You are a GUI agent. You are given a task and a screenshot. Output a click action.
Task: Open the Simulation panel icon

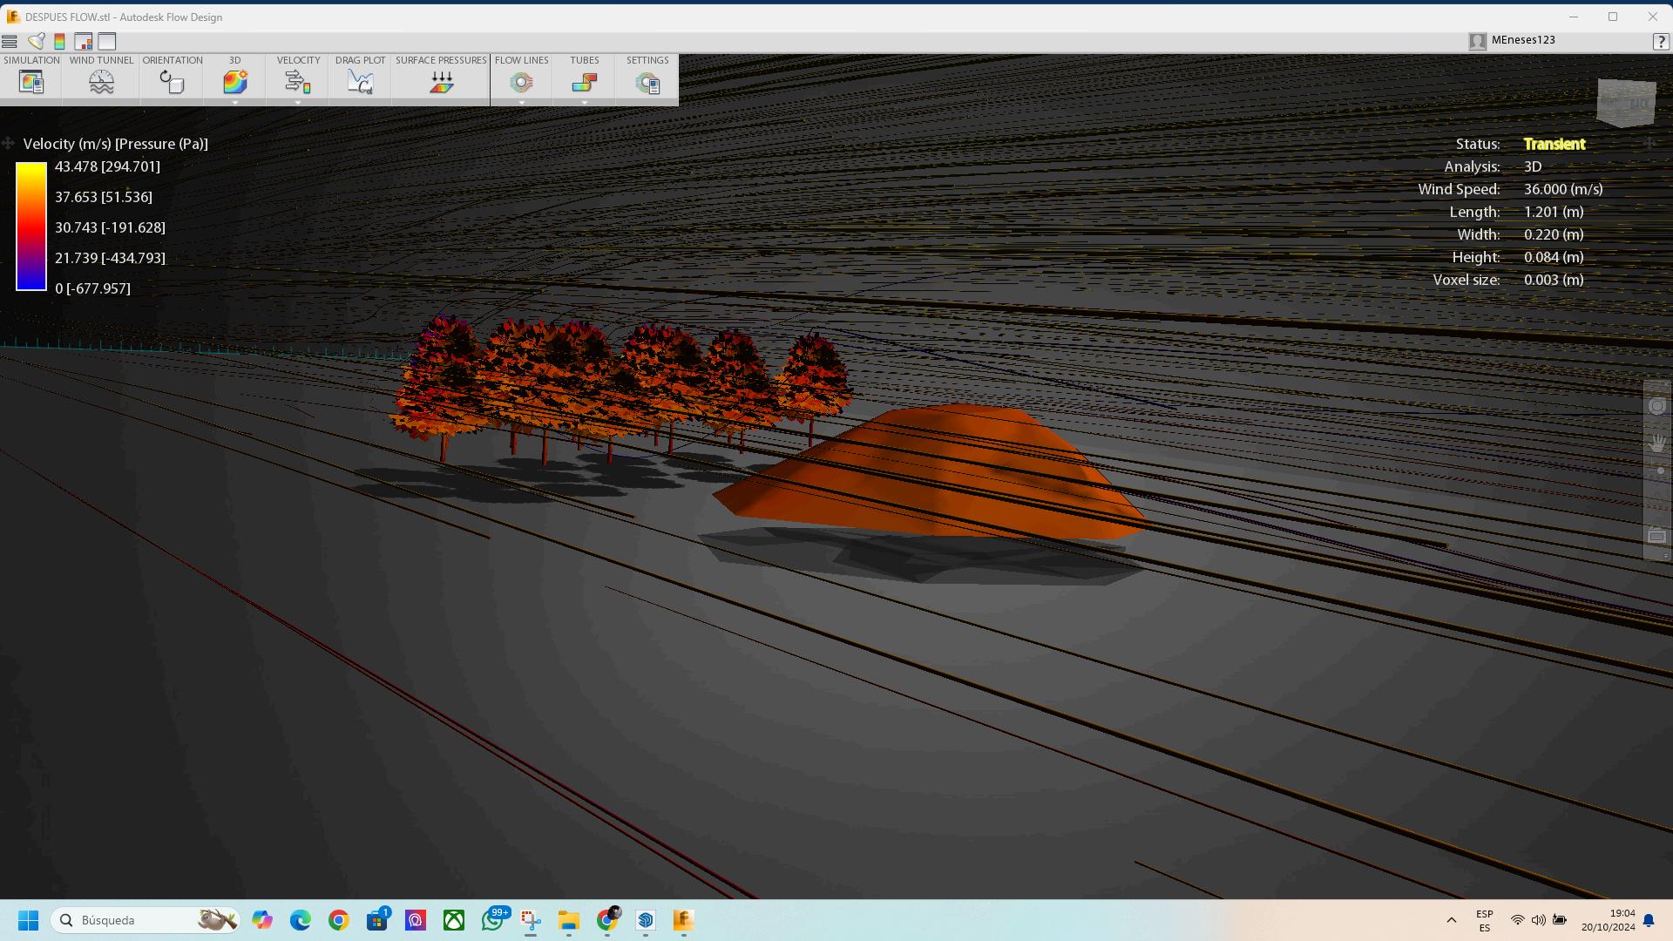[31, 82]
